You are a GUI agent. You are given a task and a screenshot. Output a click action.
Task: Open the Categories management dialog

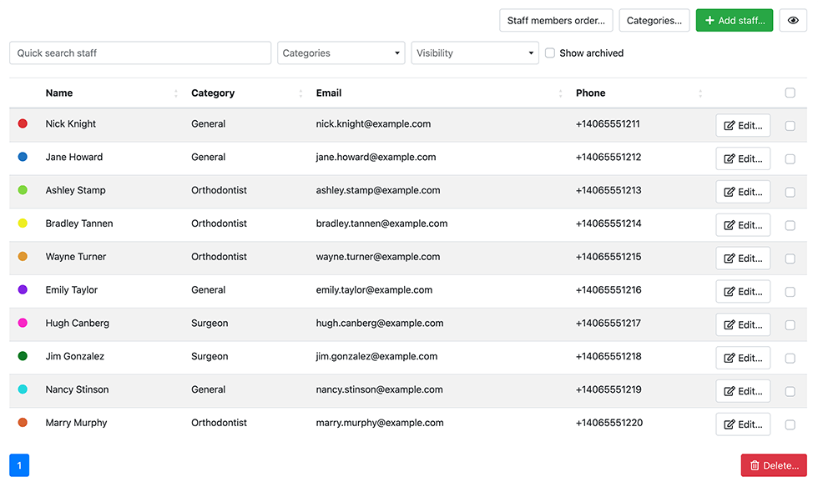654,20
